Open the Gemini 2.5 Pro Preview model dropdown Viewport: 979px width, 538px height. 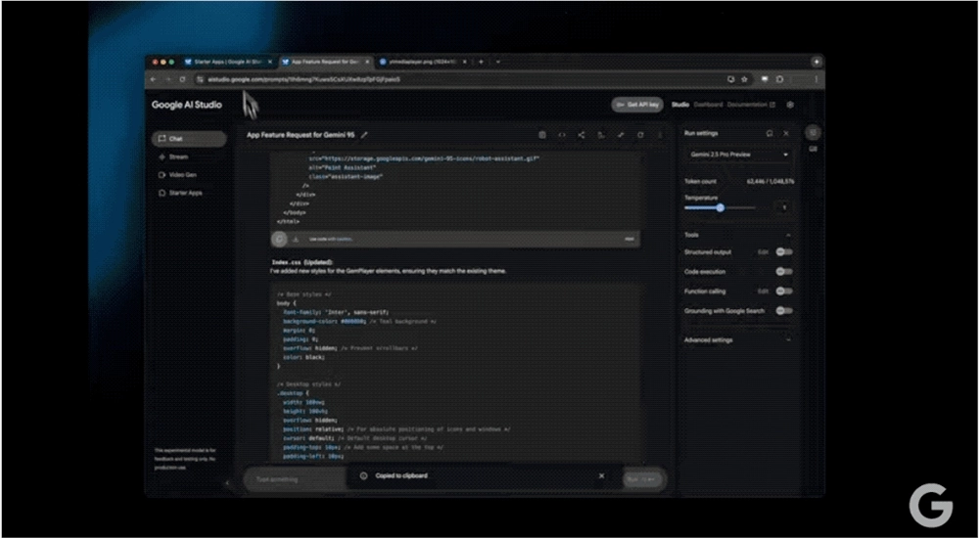coord(739,155)
